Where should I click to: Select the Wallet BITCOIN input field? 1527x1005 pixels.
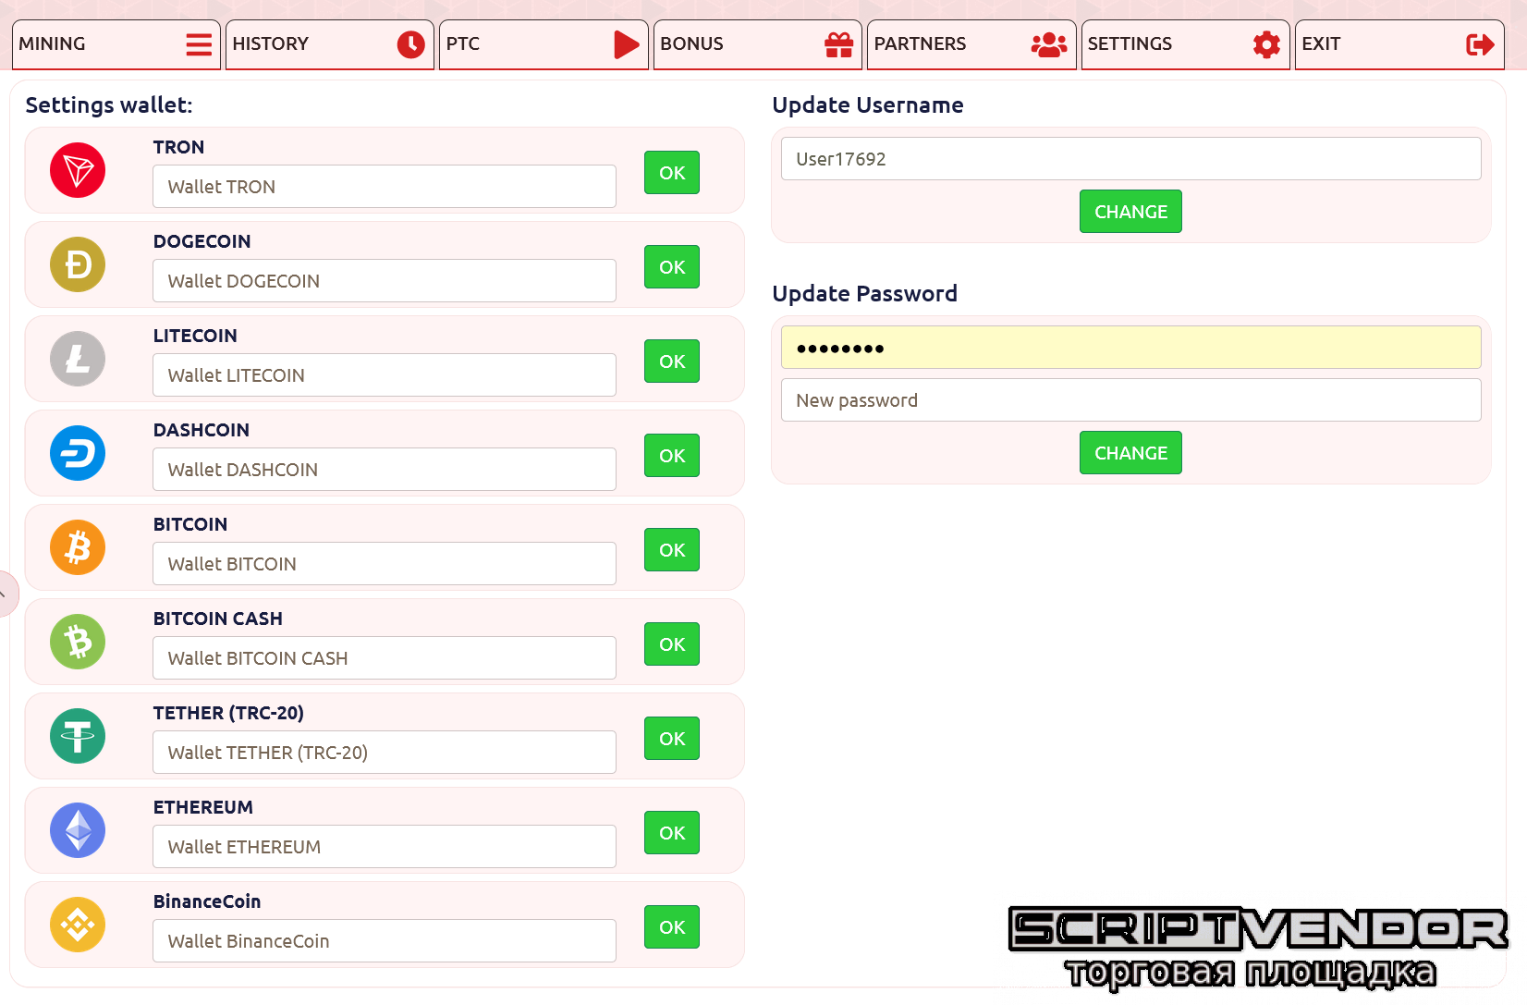click(385, 564)
